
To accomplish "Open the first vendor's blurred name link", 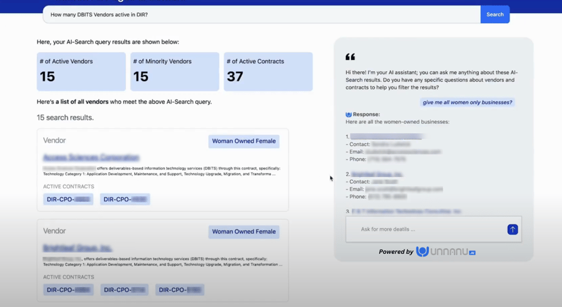I will click(x=91, y=158).
